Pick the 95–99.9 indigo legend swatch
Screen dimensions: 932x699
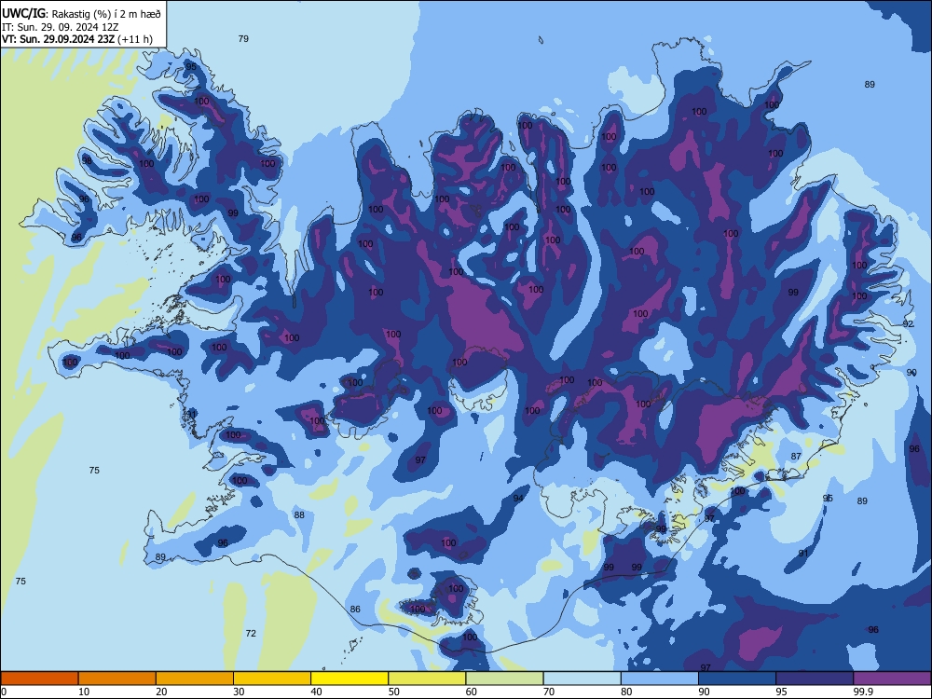[815, 678]
